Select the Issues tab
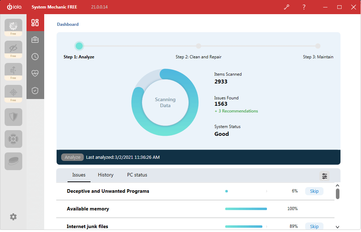 coord(78,175)
